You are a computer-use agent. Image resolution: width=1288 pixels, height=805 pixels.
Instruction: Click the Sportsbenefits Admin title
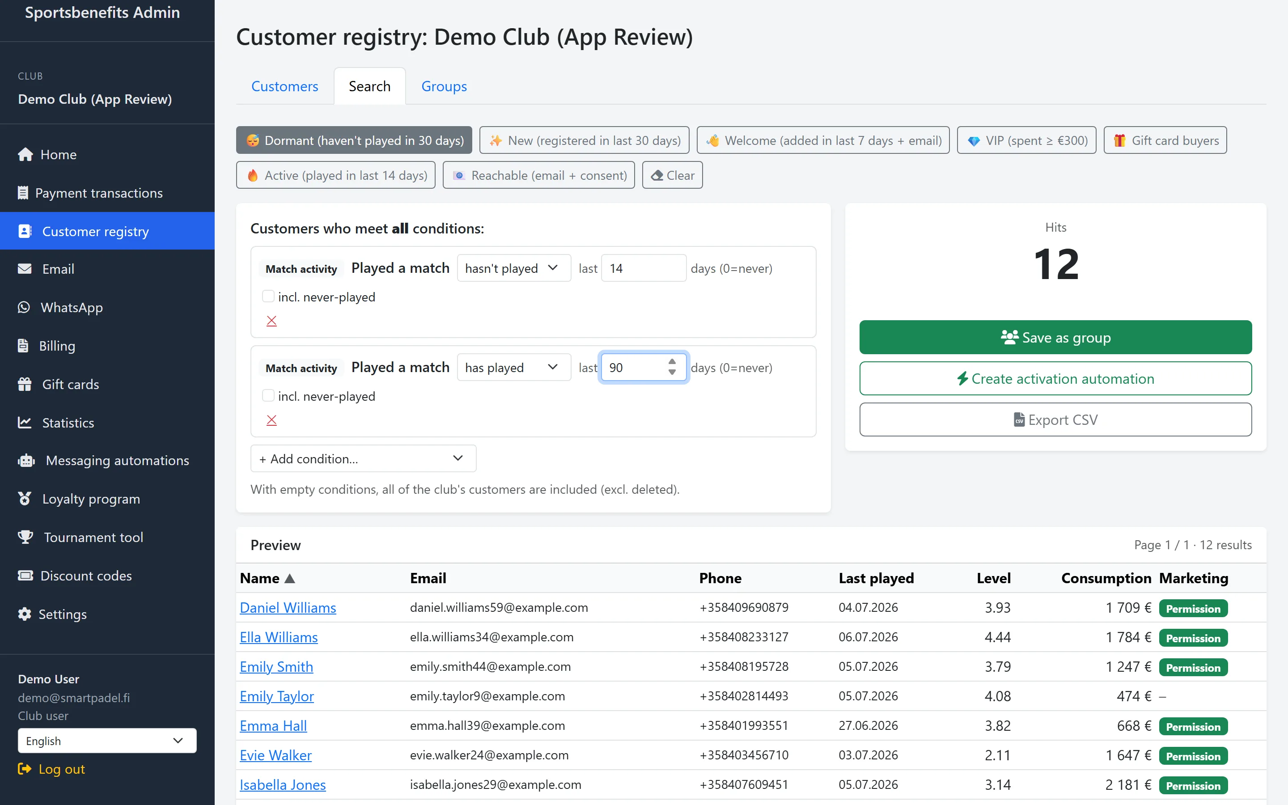102,12
